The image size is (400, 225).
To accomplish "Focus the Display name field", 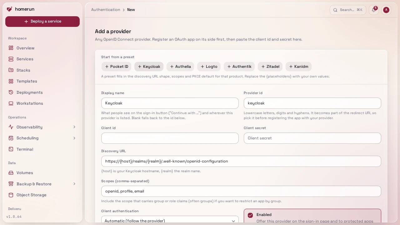I will [170, 103].
